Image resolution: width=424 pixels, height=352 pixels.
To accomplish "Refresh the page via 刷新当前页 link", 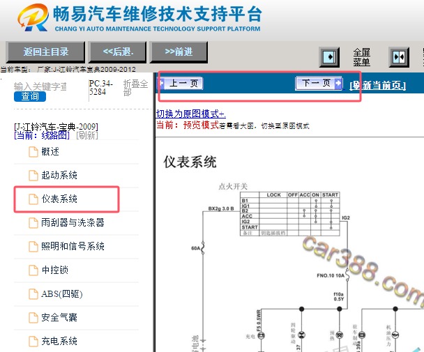I will [x=378, y=86].
